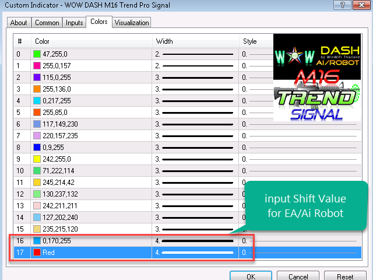Open the dialog help question mark button
The height and width of the screenshot is (280, 373).
[342, 5]
